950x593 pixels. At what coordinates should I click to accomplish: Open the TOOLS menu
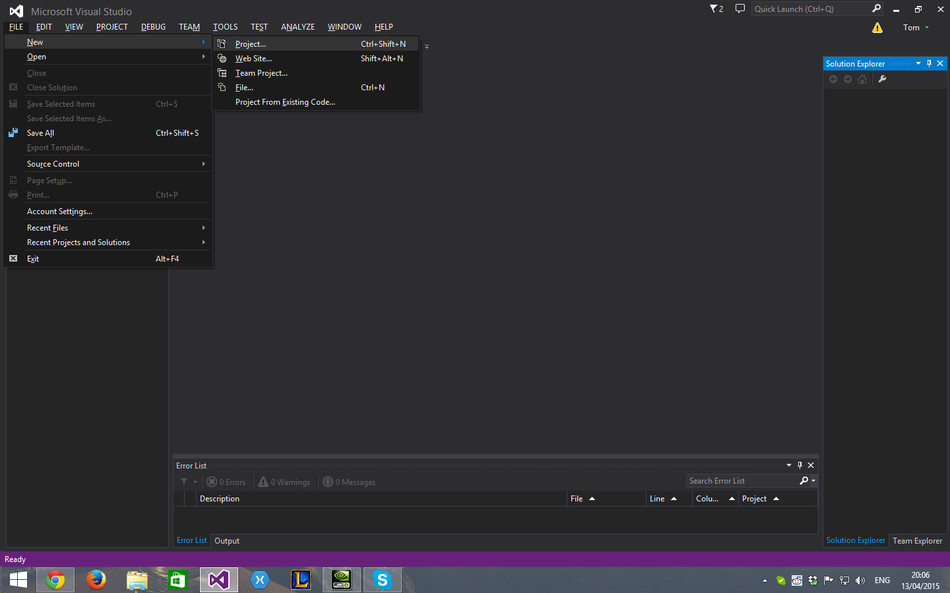(x=225, y=27)
